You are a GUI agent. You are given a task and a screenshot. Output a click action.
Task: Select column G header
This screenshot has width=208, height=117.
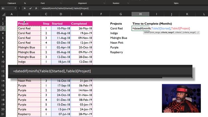click(121, 14)
